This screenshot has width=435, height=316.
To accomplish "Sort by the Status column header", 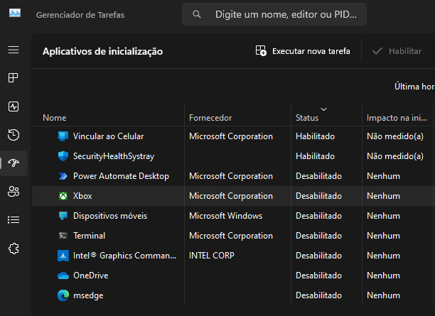I will pos(307,118).
